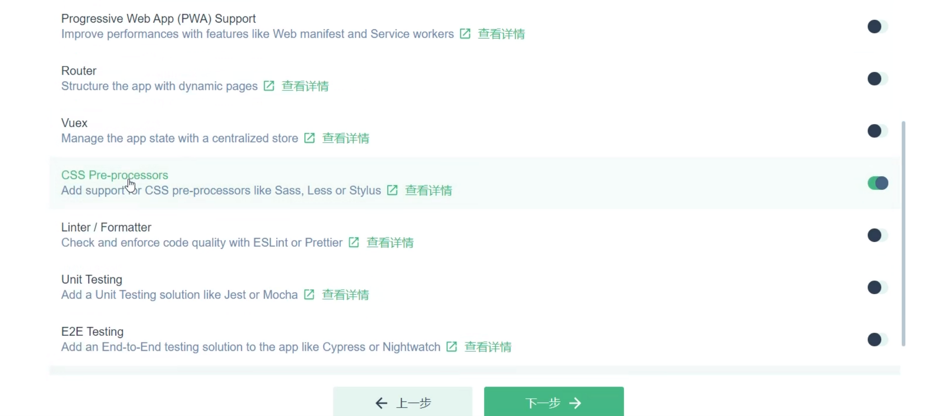Image resolution: width=945 pixels, height=416 pixels.
Task: Enable the Unit Testing toggle
Action: pos(878,288)
